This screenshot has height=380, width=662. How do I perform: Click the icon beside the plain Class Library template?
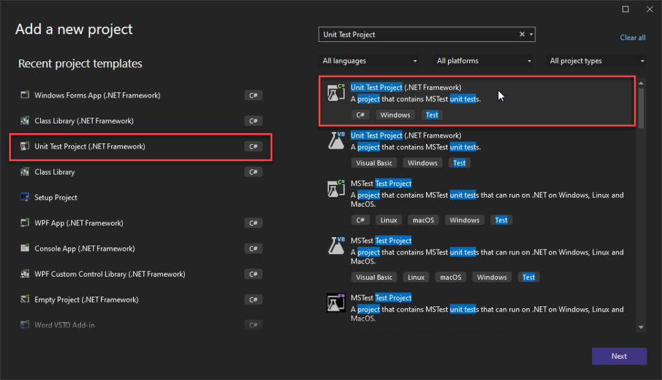click(25, 172)
